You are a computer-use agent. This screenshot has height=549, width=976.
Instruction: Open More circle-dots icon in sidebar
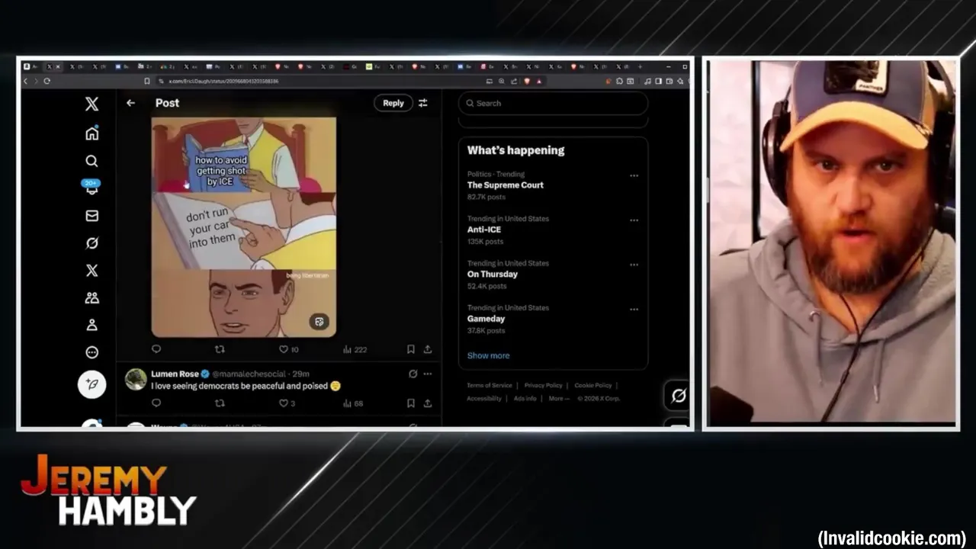[x=91, y=352]
